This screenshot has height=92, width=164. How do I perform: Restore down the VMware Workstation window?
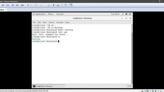tap(160, 1)
